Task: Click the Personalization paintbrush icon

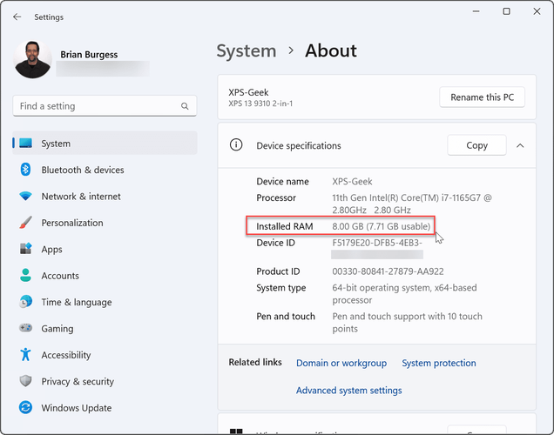Action: point(25,223)
